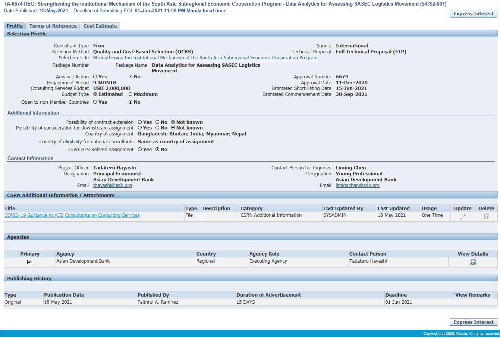
Task: Click the 30-Sep-2021 commencement date
Action: (352, 94)
